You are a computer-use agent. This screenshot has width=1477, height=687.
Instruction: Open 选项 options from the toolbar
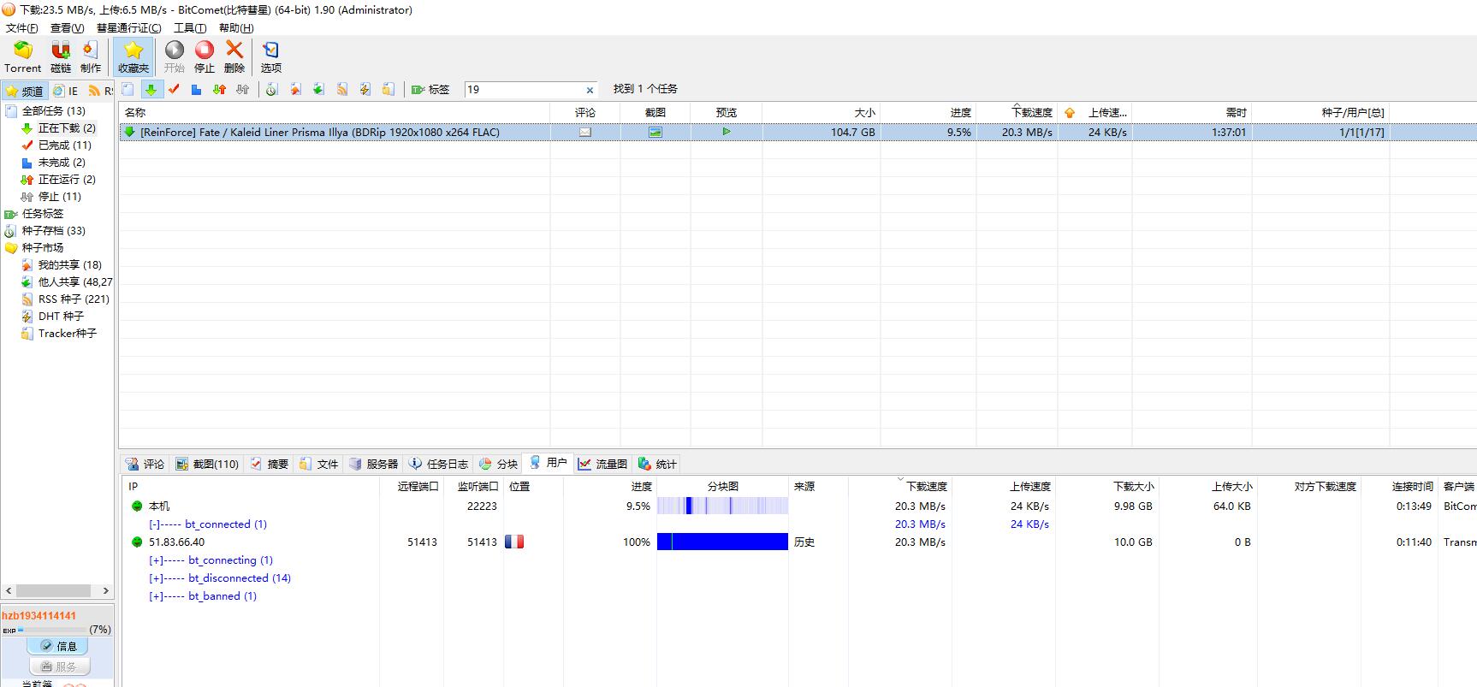pyautogui.click(x=270, y=56)
